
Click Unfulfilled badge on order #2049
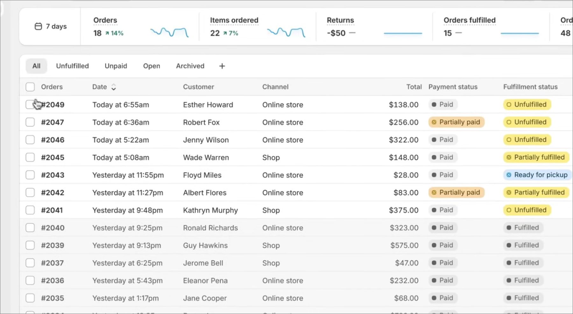(527, 105)
